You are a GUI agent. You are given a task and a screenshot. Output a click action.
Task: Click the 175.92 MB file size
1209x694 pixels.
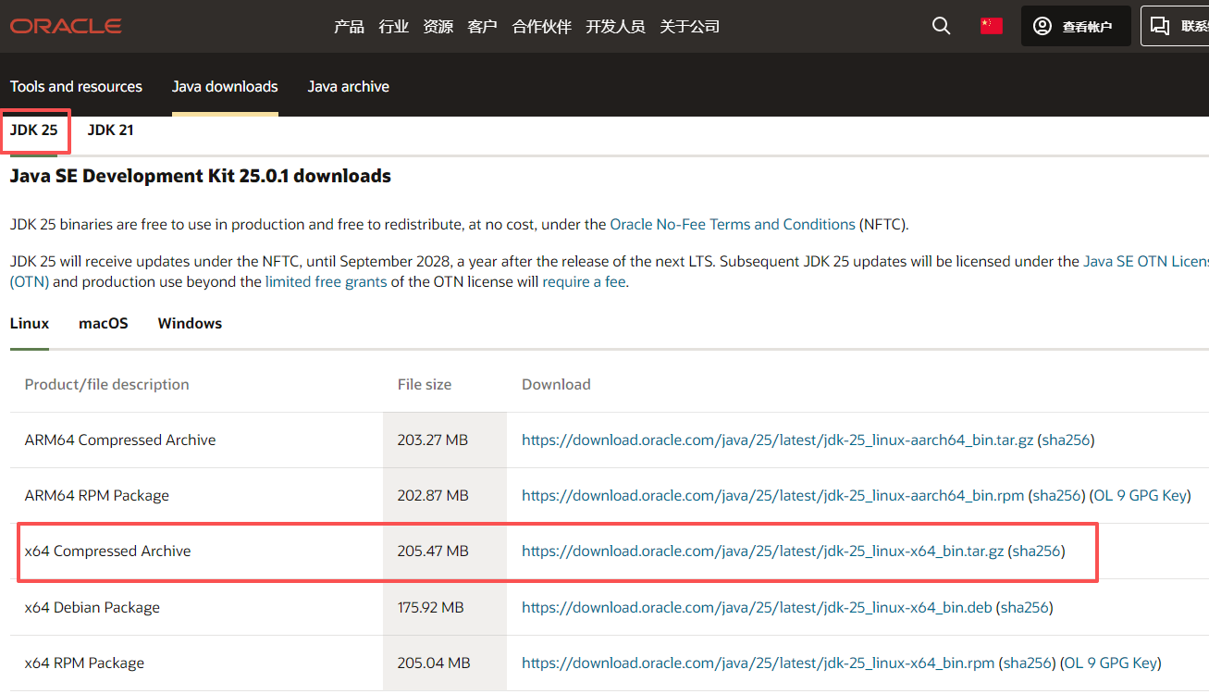click(431, 608)
